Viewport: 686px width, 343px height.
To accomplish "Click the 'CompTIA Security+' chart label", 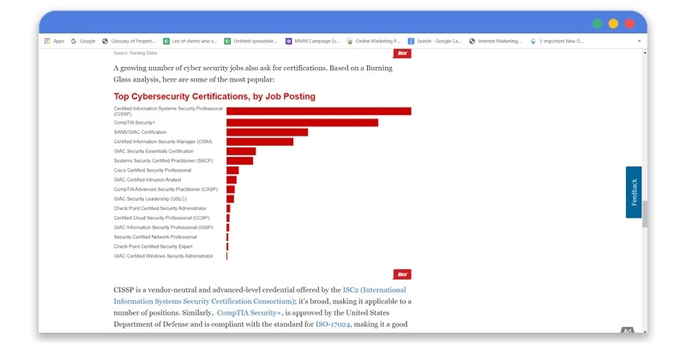I will point(135,123).
